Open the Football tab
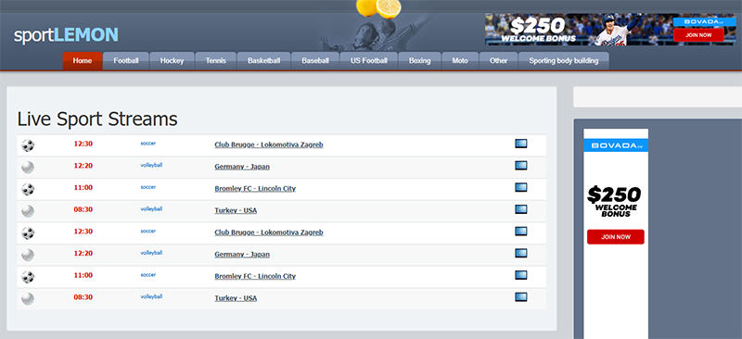Viewport: 742px width, 339px height. (126, 61)
